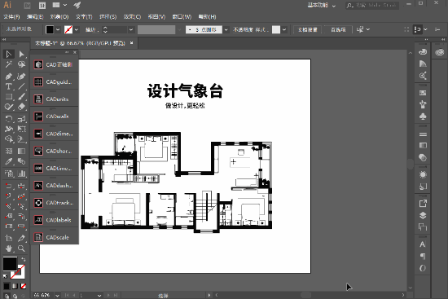Open the Character panel (A icon)
The width and height of the screenshot is (448, 299).
(x=423, y=244)
